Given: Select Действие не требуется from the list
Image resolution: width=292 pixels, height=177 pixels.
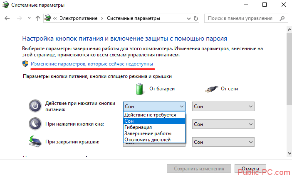Looking at the screenshot, I should [x=154, y=115].
